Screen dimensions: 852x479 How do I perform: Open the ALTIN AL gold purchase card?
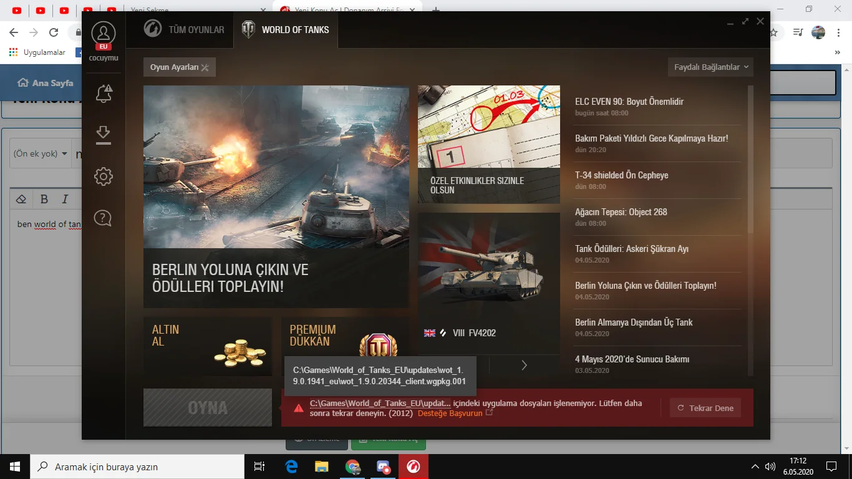tap(207, 346)
